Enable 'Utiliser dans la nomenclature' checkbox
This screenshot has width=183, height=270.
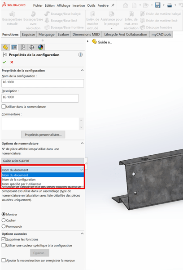(4, 107)
